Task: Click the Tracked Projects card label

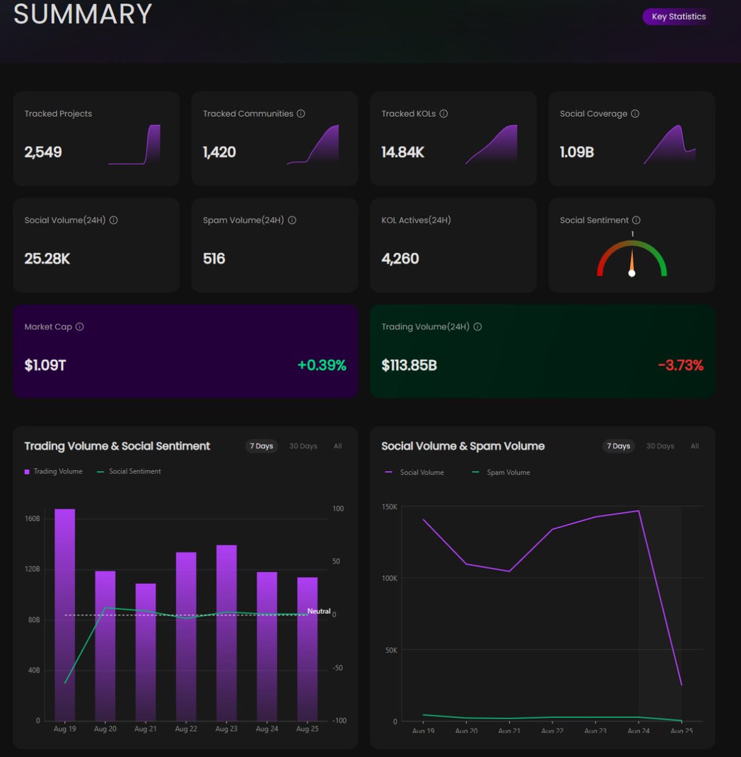Action: click(58, 114)
